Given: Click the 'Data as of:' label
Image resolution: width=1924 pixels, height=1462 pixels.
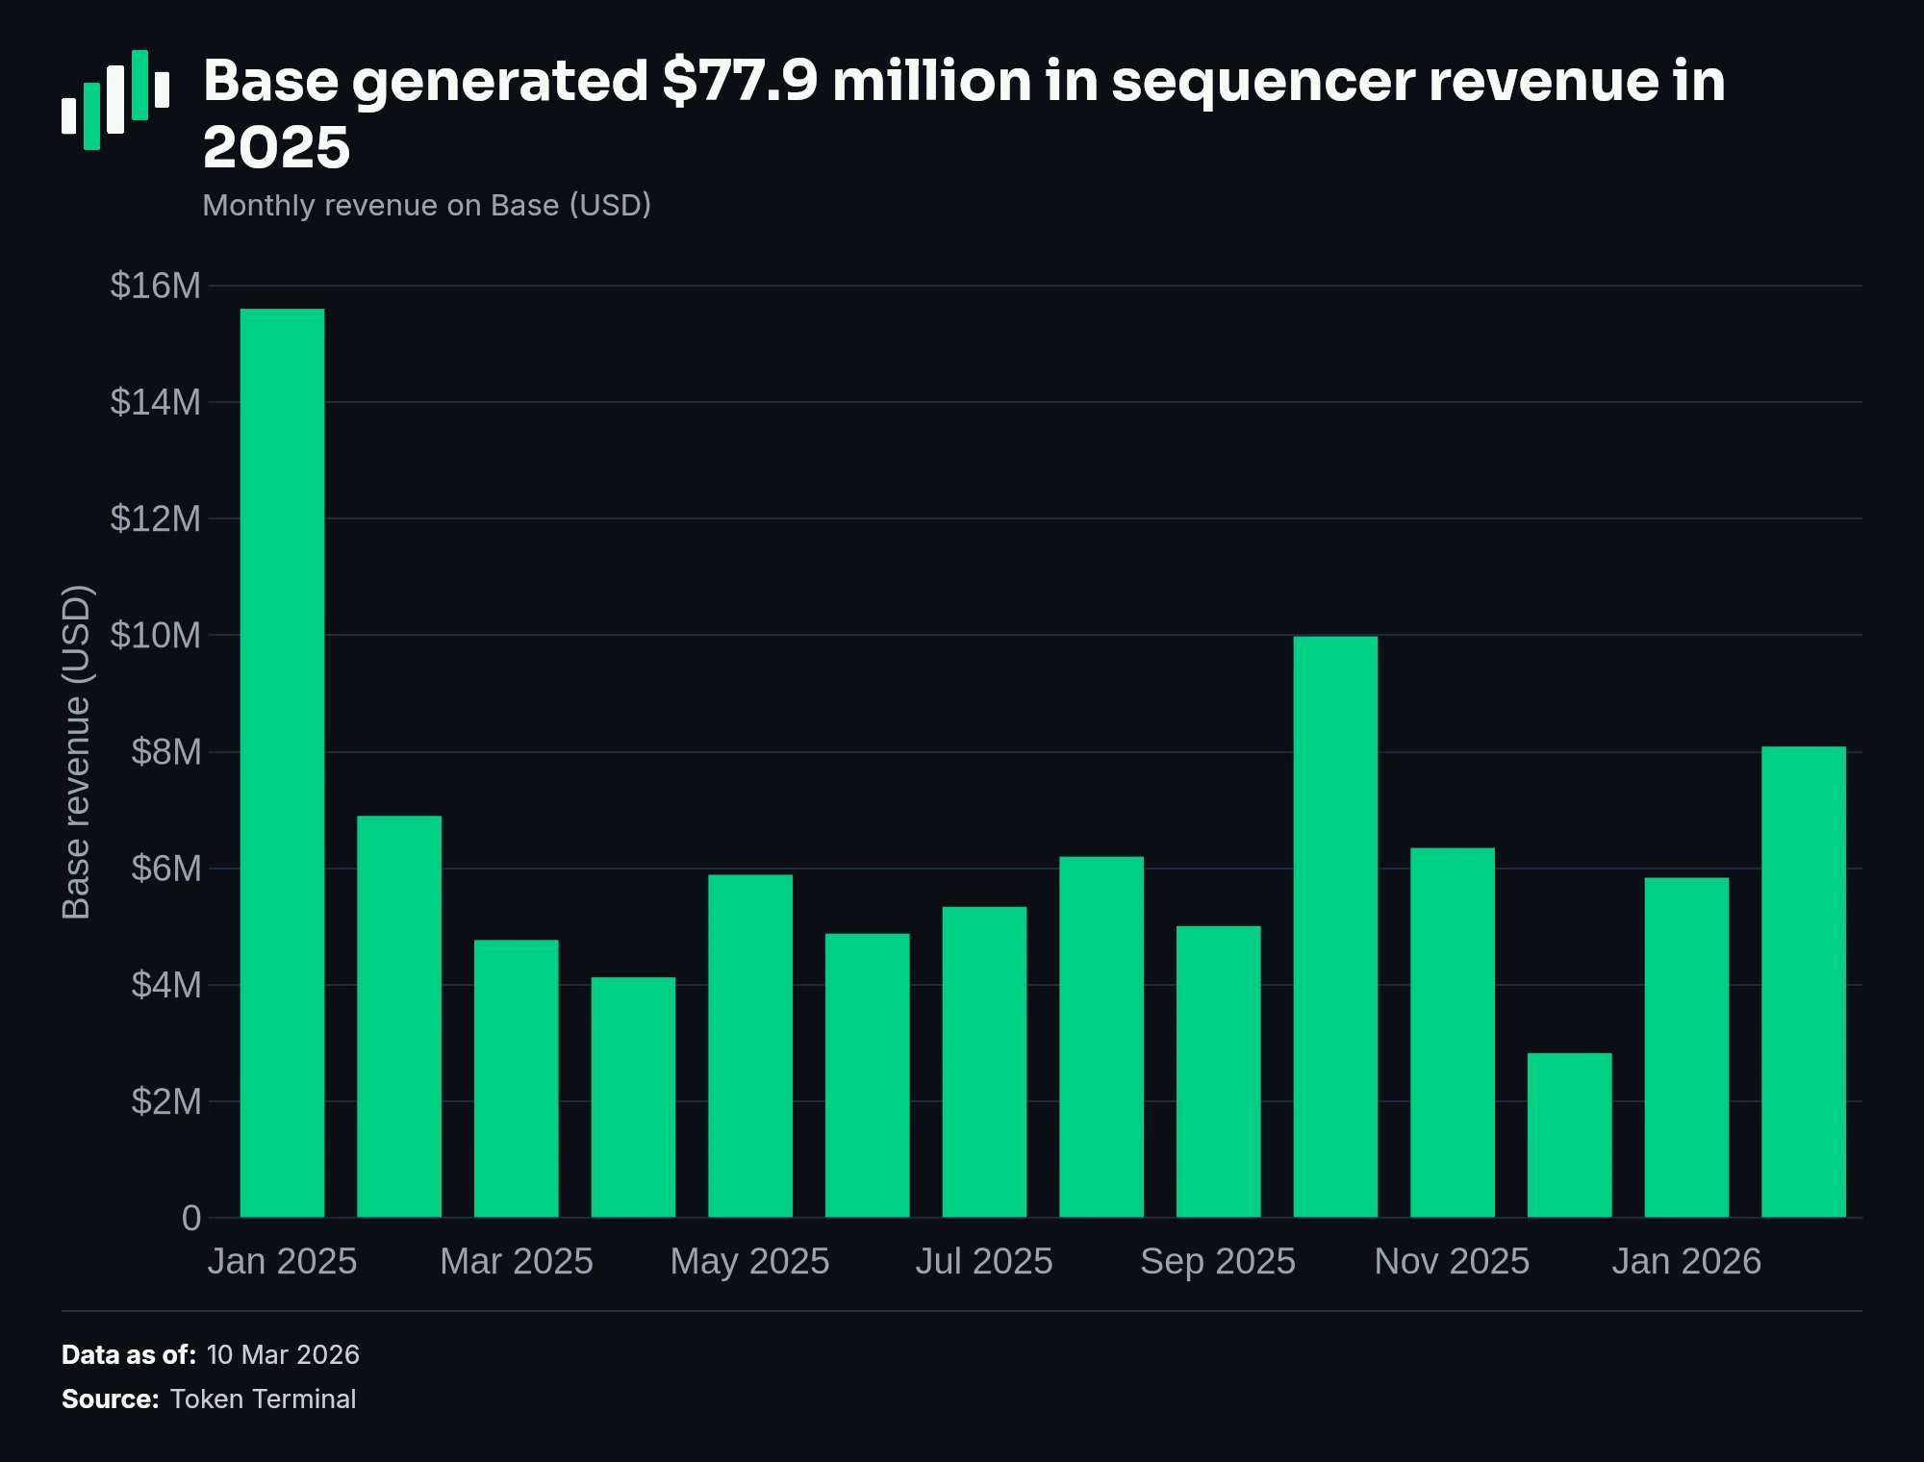Looking at the screenshot, I should coord(129,1354).
